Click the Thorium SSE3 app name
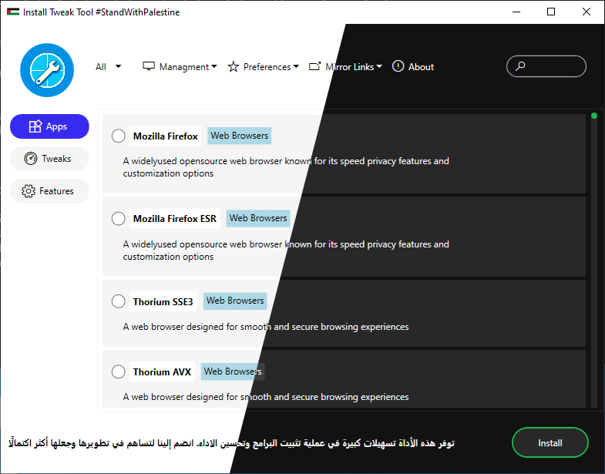605x474 pixels. pyautogui.click(x=163, y=301)
